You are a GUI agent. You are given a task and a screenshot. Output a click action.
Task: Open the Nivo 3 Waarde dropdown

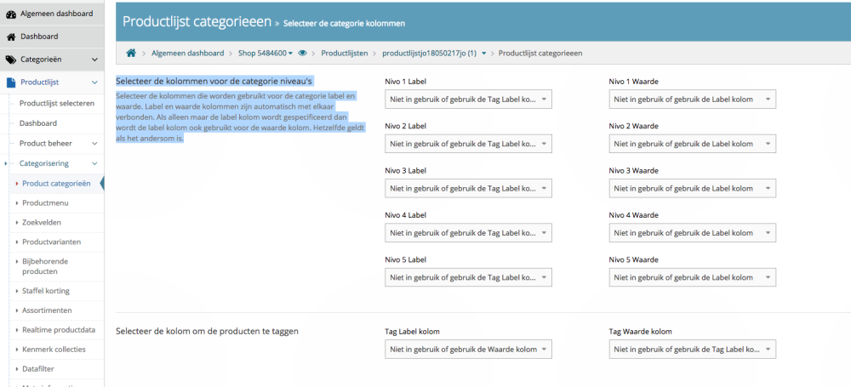(x=692, y=188)
